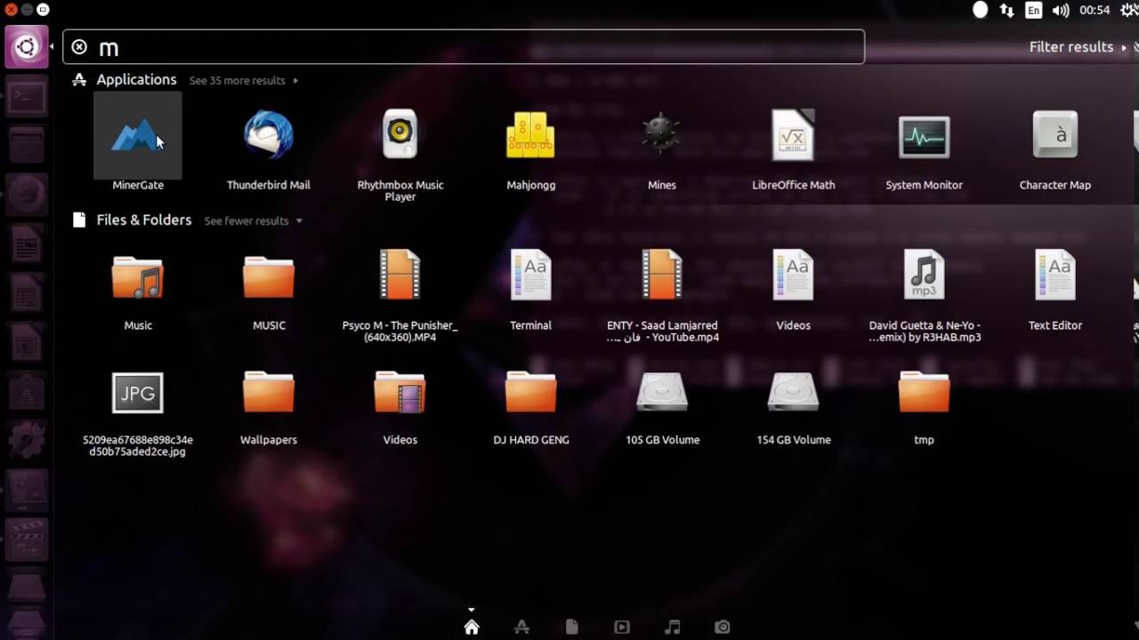Launch the MinerGate application
Image resolution: width=1139 pixels, height=640 pixels.
tap(137, 136)
